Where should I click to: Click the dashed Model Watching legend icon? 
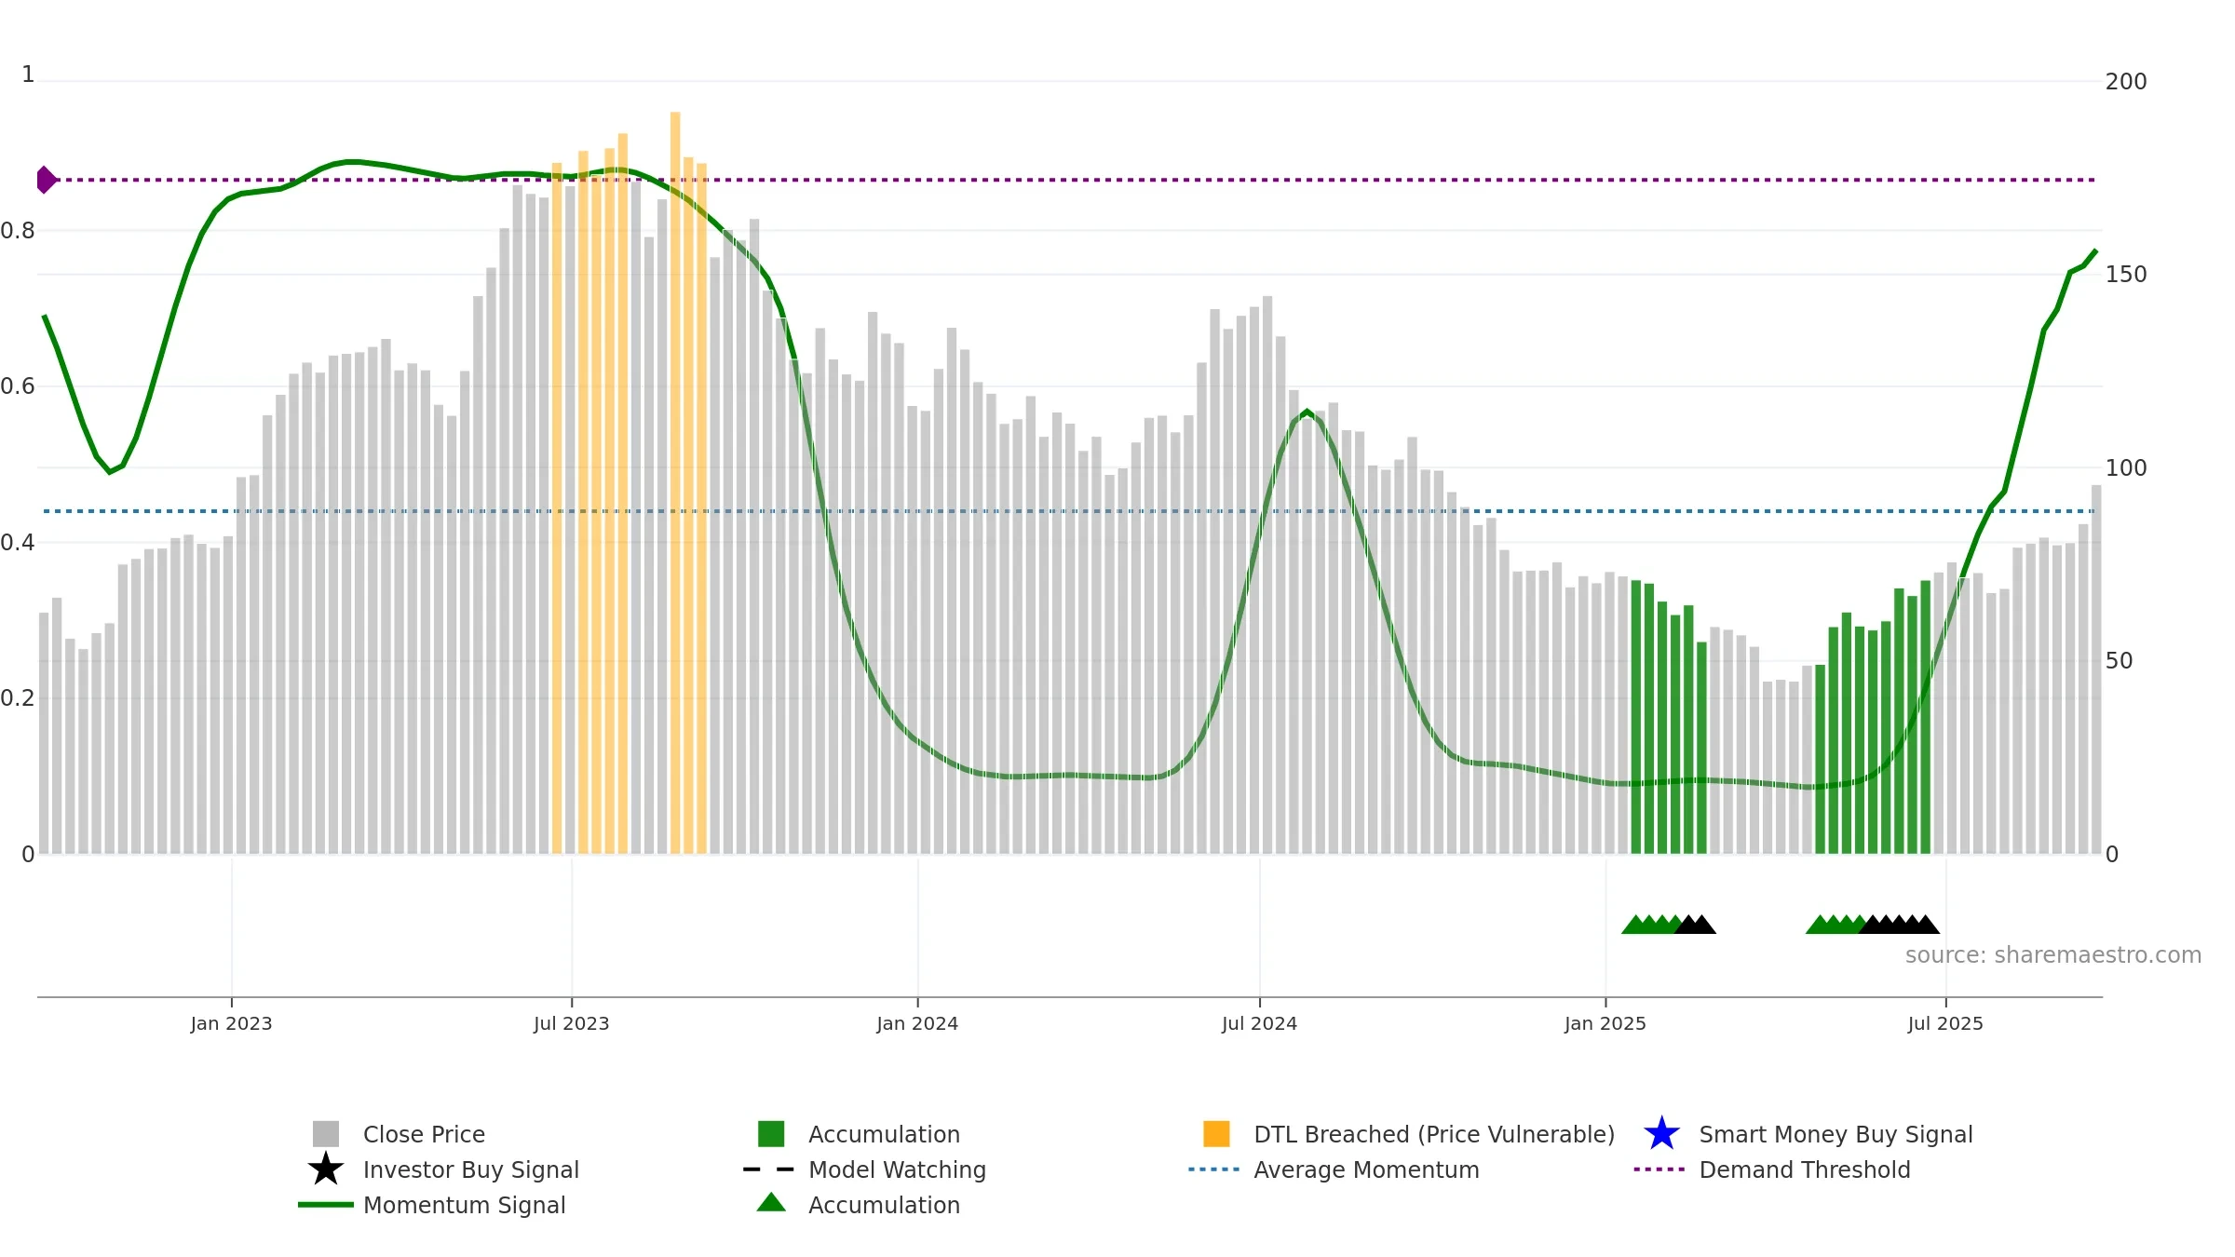pos(769,1169)
